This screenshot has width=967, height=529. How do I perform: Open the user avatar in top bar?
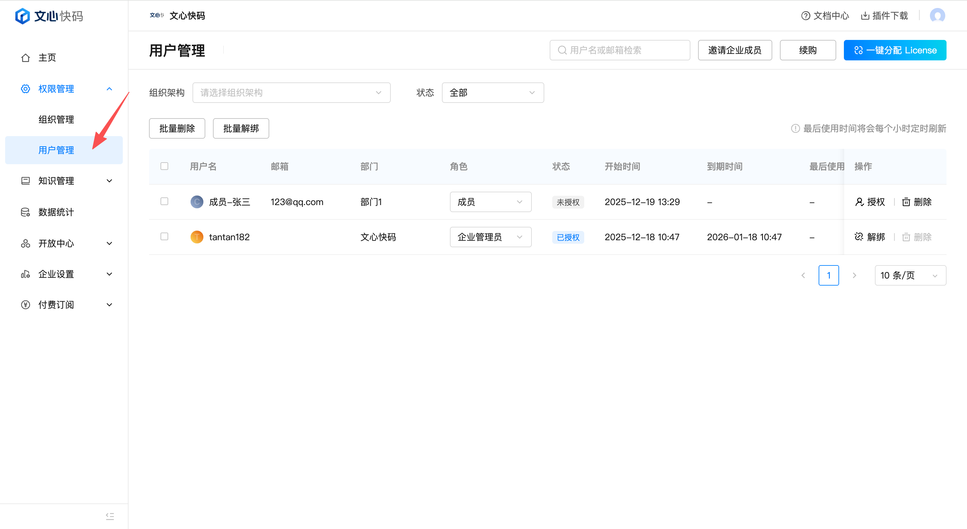[937, 16]
